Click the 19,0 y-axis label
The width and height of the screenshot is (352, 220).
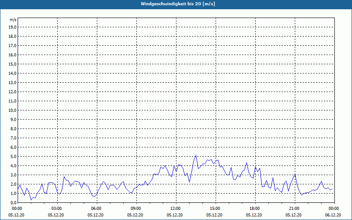[x=12, y=27]
